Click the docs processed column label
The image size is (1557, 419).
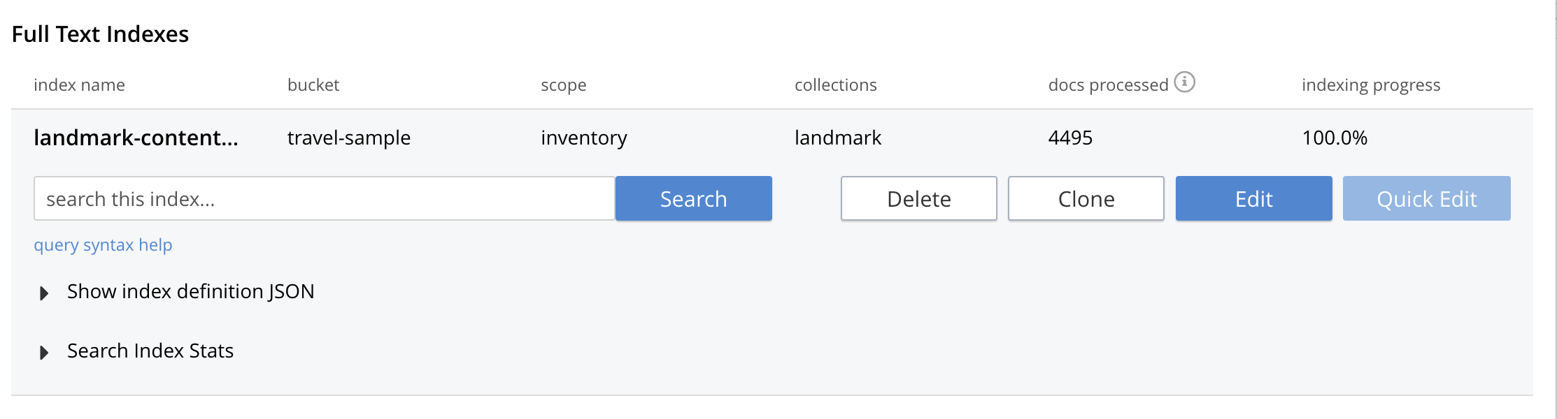[x=1108, y=85]
